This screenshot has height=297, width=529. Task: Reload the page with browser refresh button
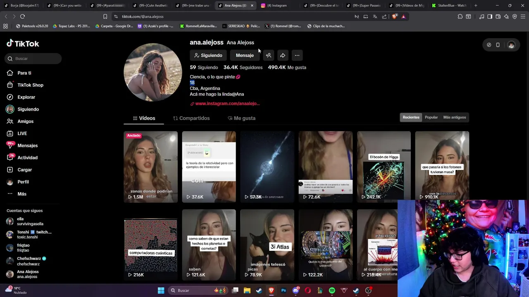[x=22, y=16]
